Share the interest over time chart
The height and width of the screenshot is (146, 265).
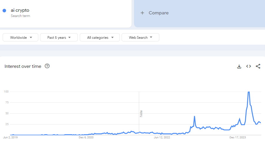258,66
